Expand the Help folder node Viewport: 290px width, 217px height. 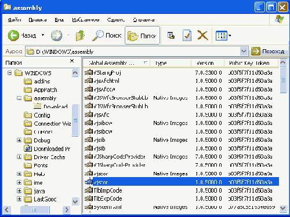tap(19, 174)
